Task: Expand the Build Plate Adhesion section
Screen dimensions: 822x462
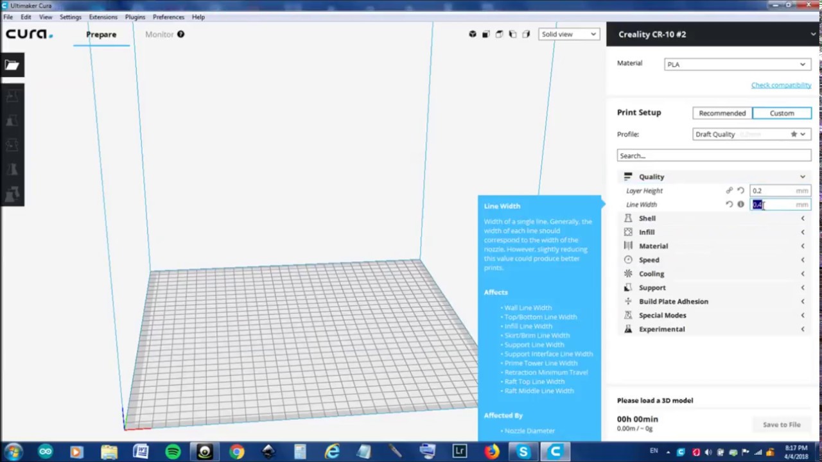Action: [x=802, y=302]
